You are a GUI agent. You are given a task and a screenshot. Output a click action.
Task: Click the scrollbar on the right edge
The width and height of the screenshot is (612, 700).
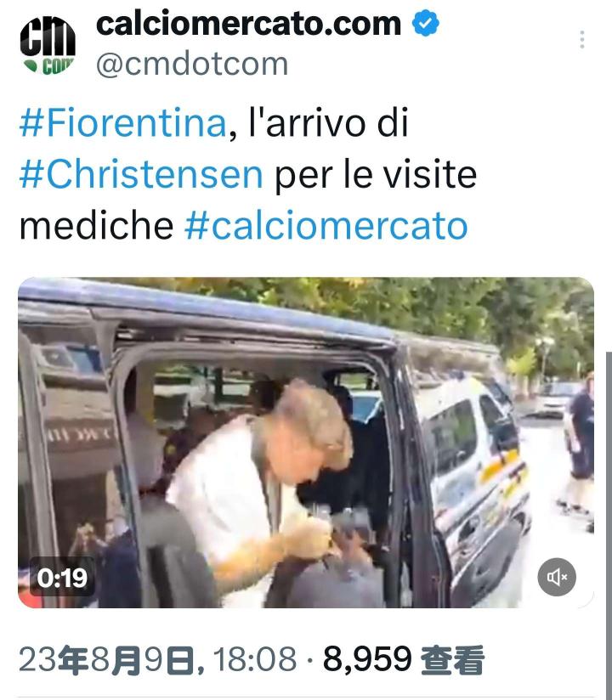point(609,524)
